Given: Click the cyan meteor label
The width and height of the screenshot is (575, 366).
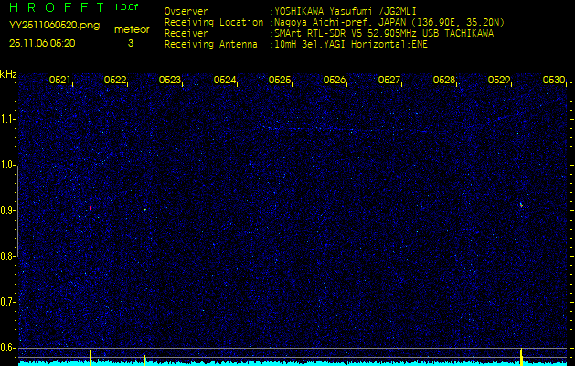Looking at the screenshot, I should click(130, 29).
